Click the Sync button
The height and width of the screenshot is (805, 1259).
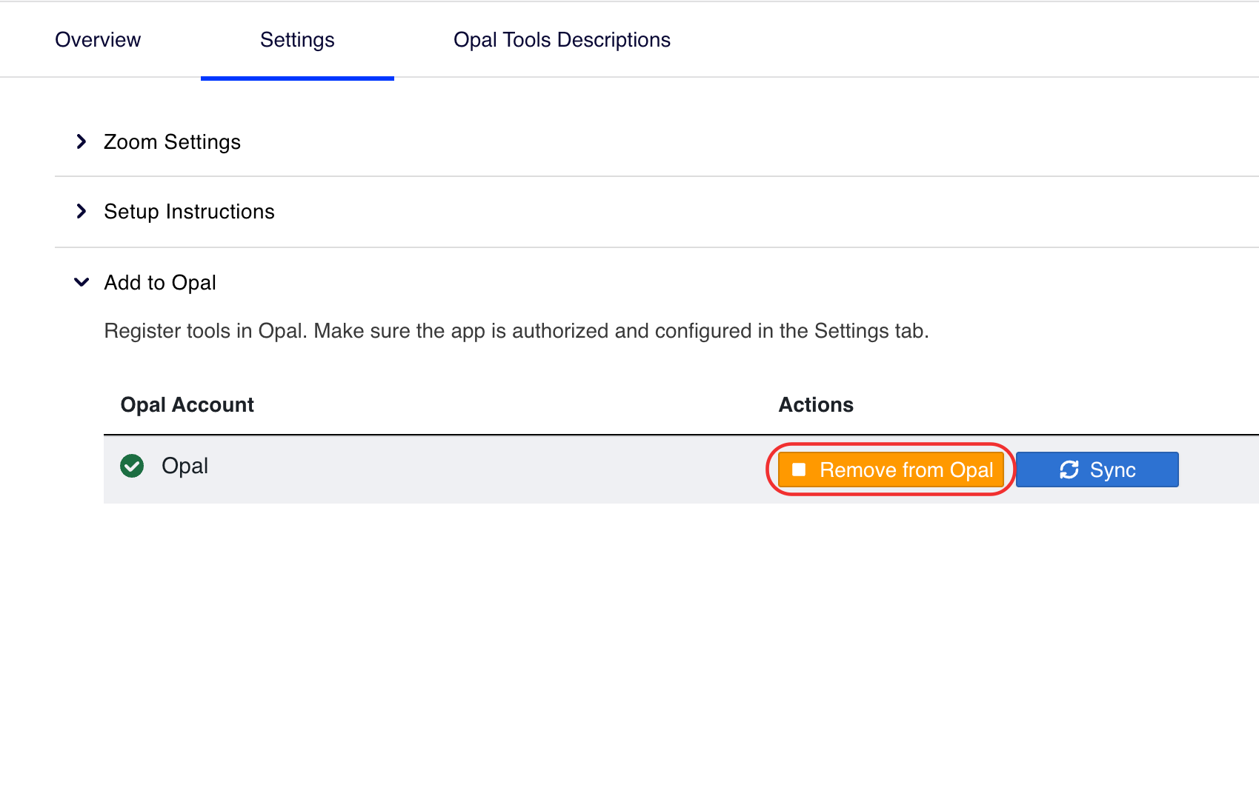pos(1097,470)
